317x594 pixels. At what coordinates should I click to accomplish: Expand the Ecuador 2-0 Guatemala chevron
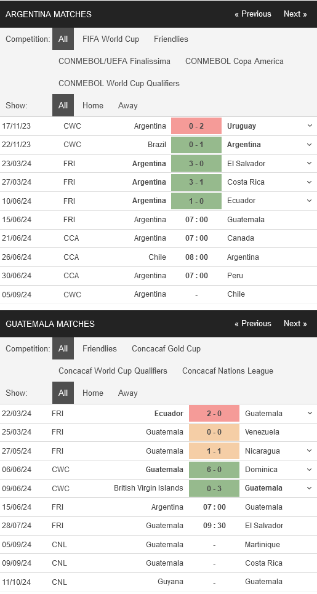tap(310, 413)
